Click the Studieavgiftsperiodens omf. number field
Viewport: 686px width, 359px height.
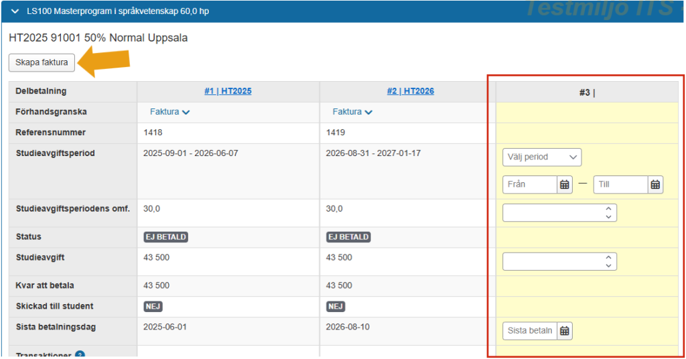(x=559, y=213)
